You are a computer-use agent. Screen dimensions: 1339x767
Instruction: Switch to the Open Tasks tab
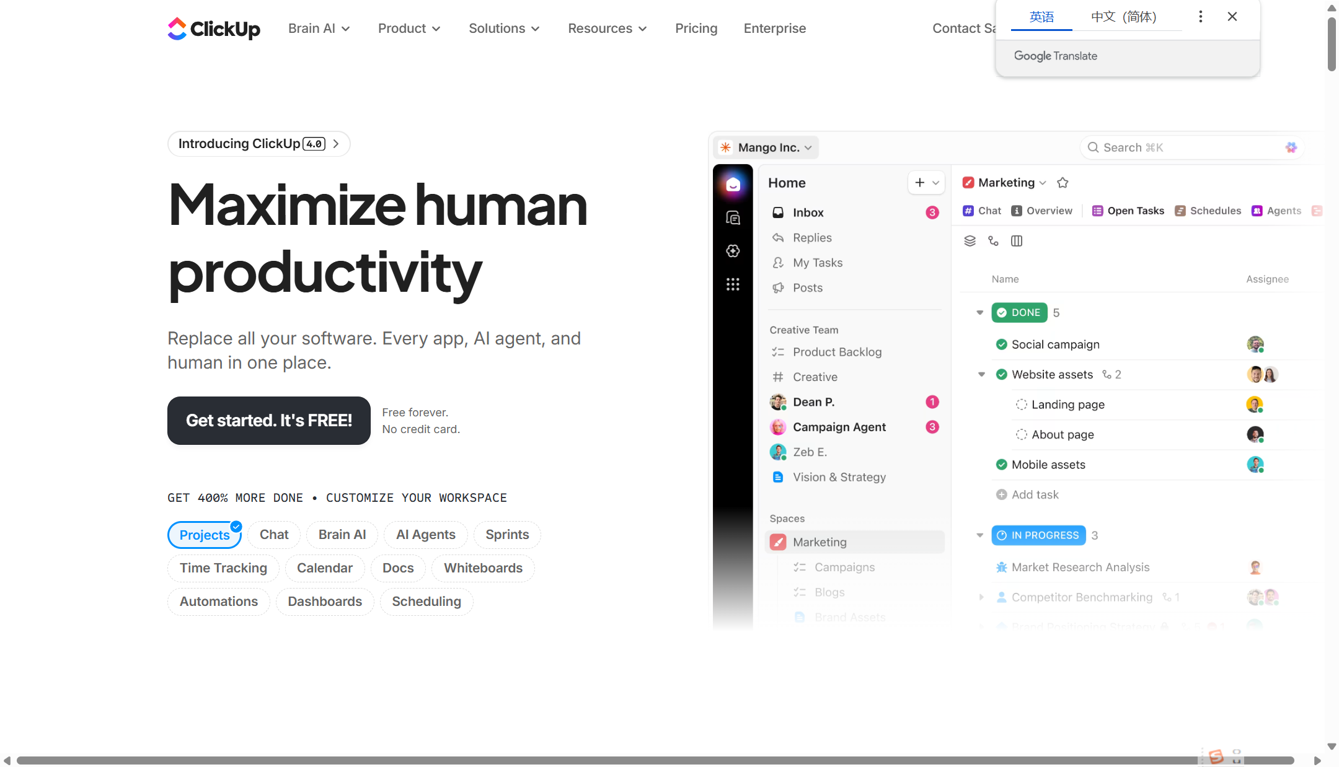(x=1128, y=211)
